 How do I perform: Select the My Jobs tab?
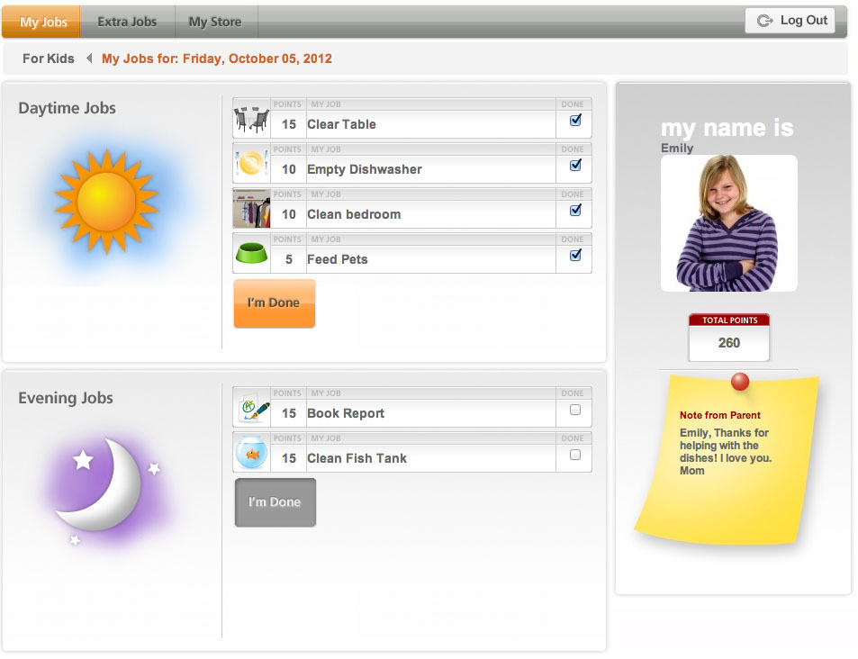tap(40, 21)
